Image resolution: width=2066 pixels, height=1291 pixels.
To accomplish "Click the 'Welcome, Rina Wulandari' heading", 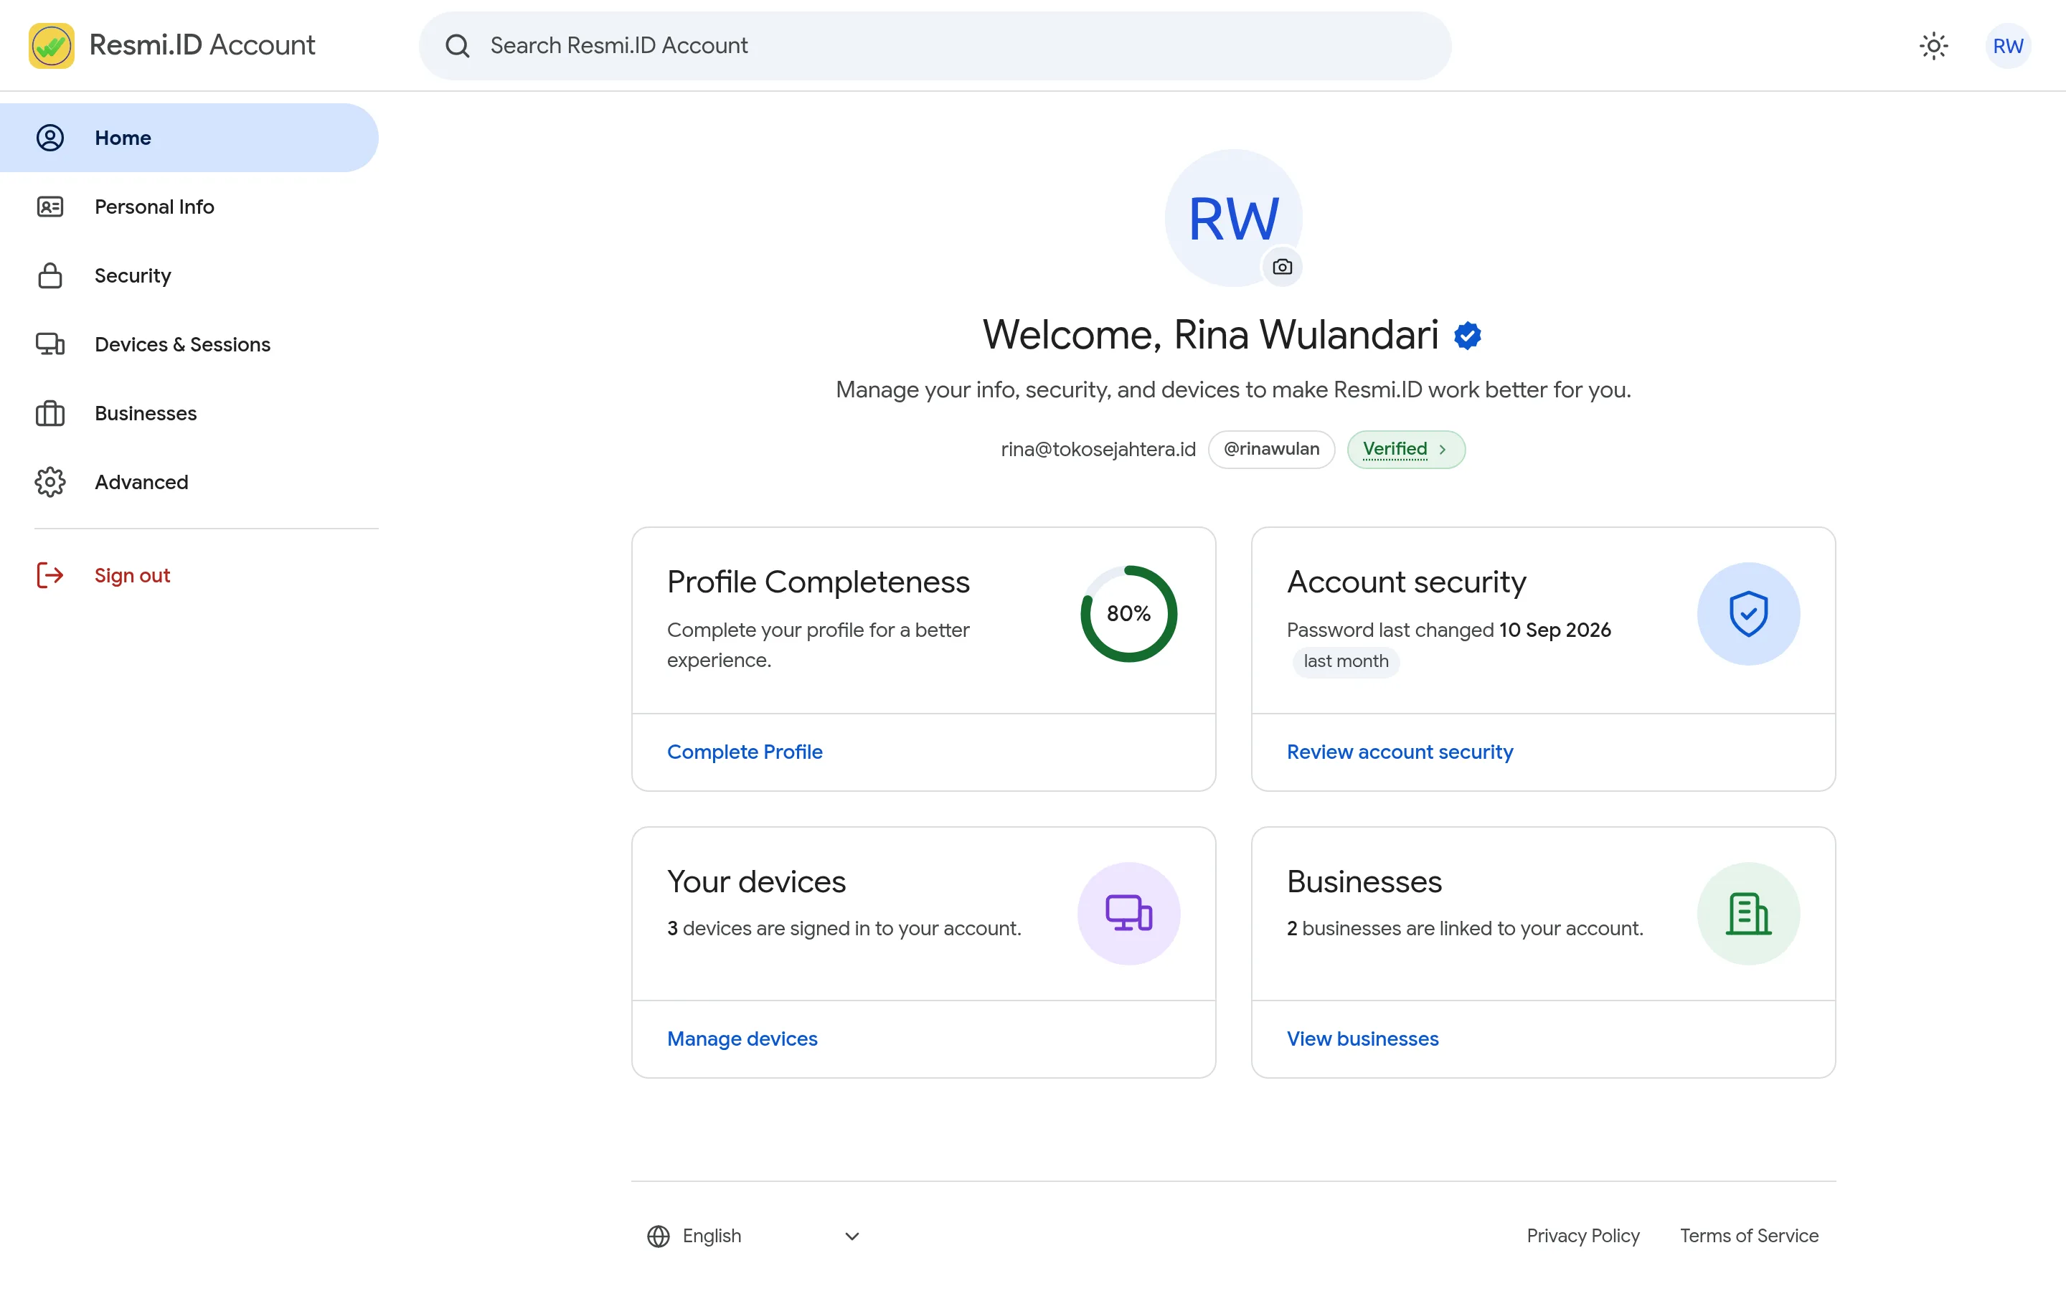I will 1209,335.
